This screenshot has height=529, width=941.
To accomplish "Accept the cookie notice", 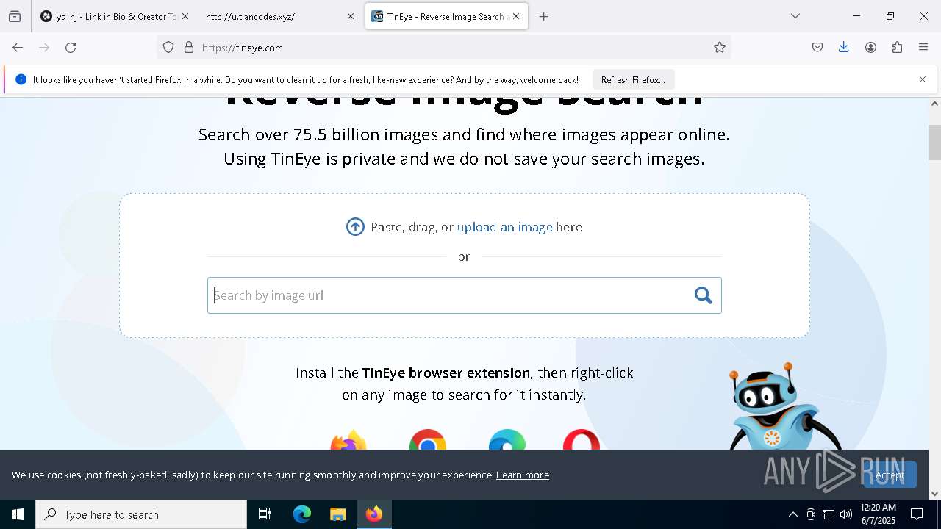I will click(x=890, y=475).
